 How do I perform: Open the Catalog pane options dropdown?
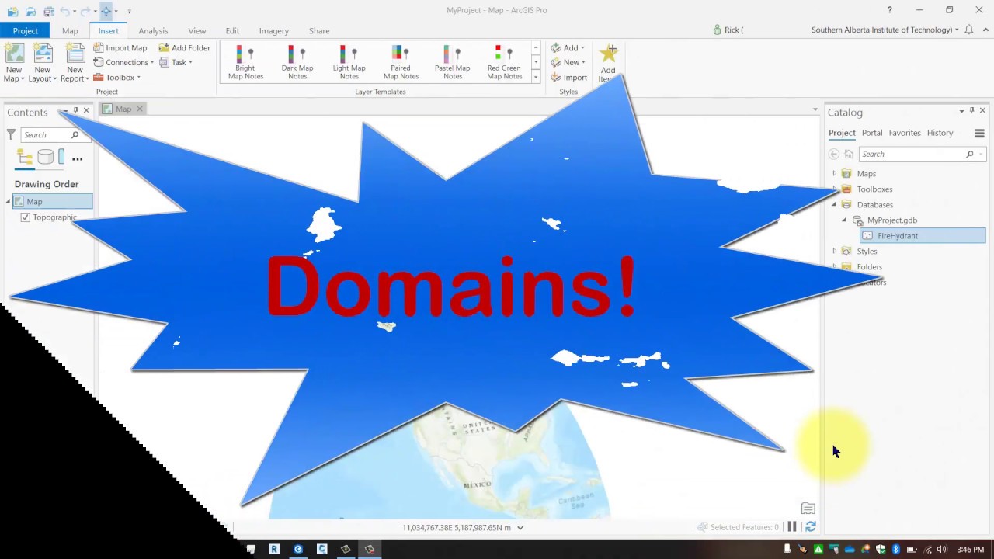pos(961,111)
